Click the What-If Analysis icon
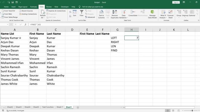This screenshot has width=200, height=112. point(163,12)
